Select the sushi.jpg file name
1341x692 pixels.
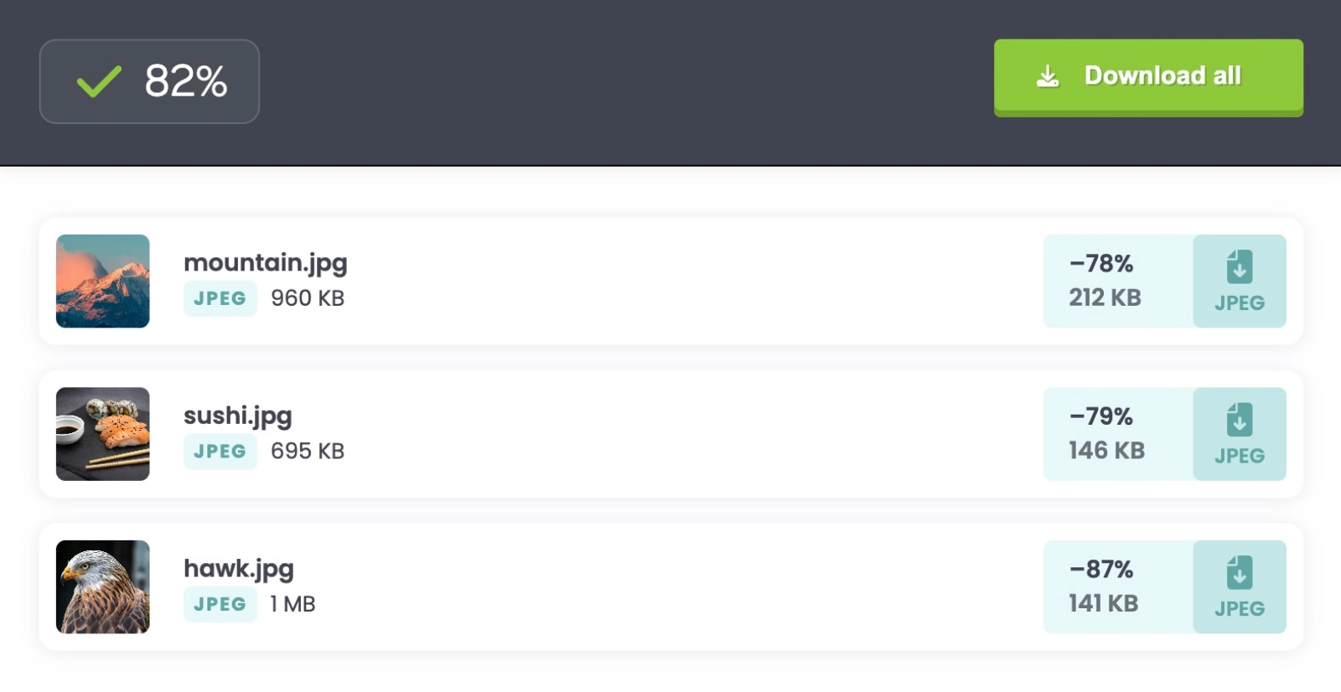coord(237,416)
